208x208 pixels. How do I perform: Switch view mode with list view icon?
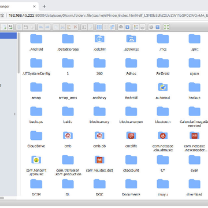136,27
